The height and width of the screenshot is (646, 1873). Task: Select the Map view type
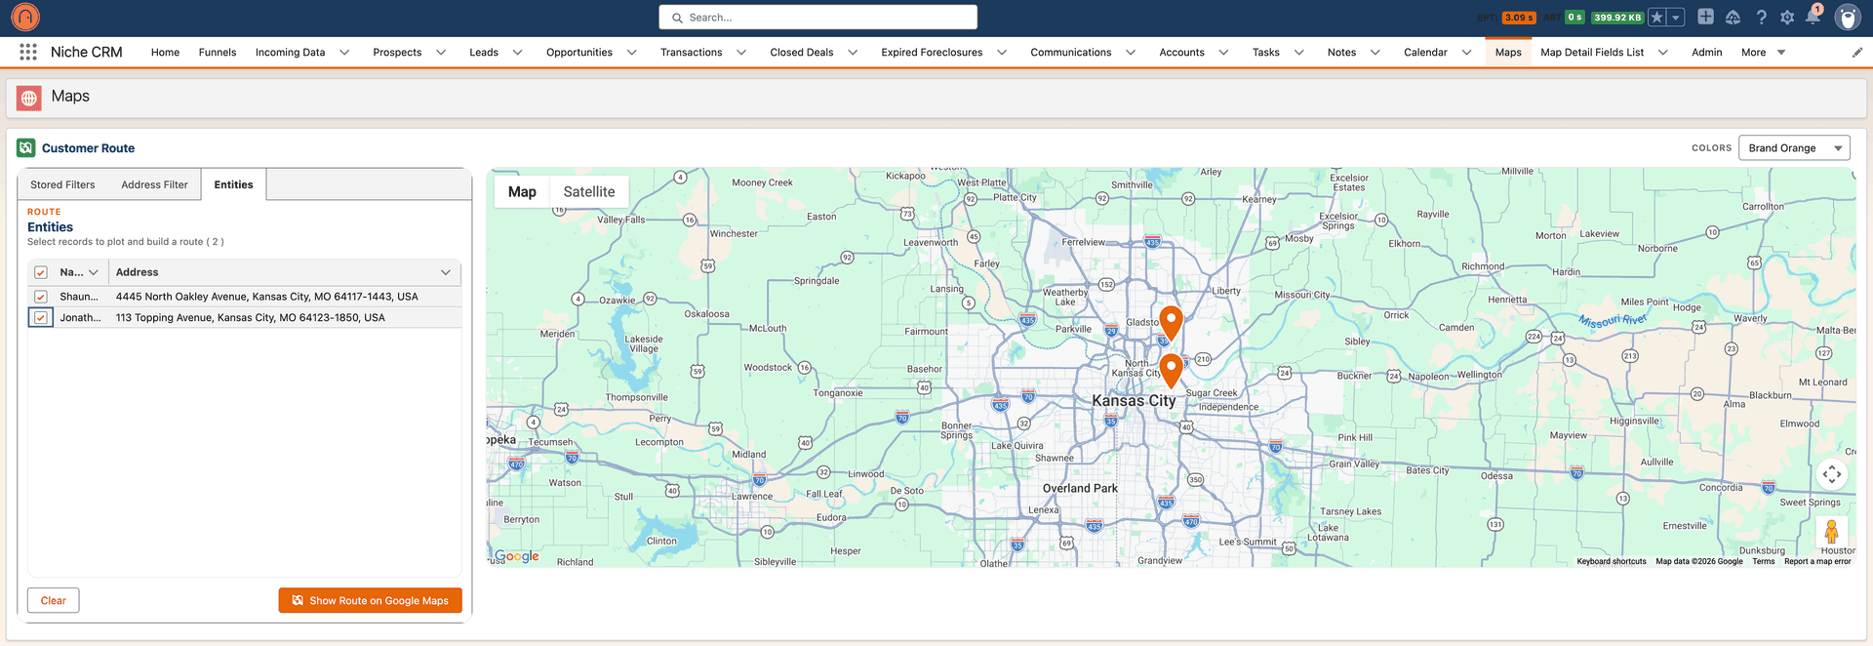point(522,191)
